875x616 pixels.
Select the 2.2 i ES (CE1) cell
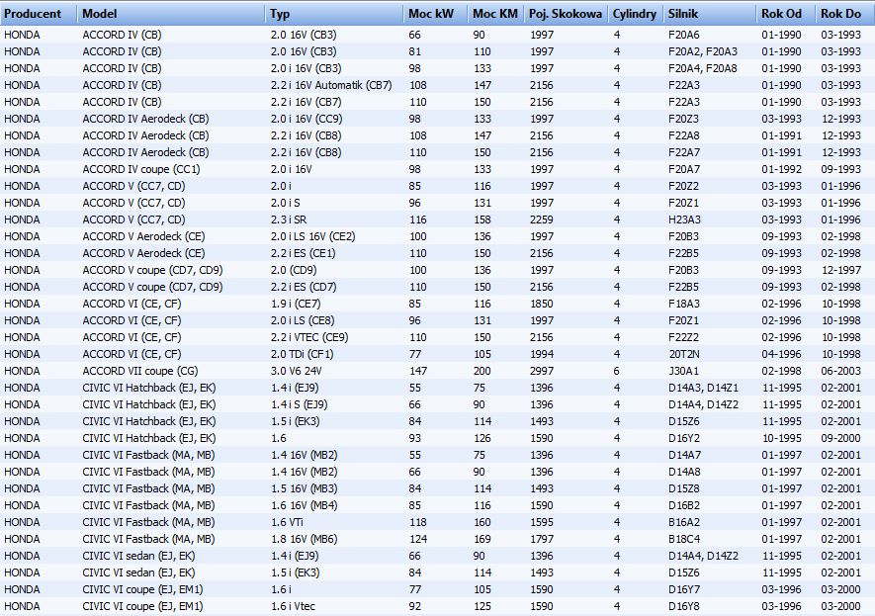coord(303,253)
